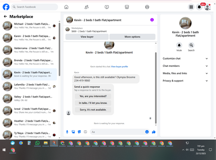Click the chat messages scrollbar

[x=156, y=88]
